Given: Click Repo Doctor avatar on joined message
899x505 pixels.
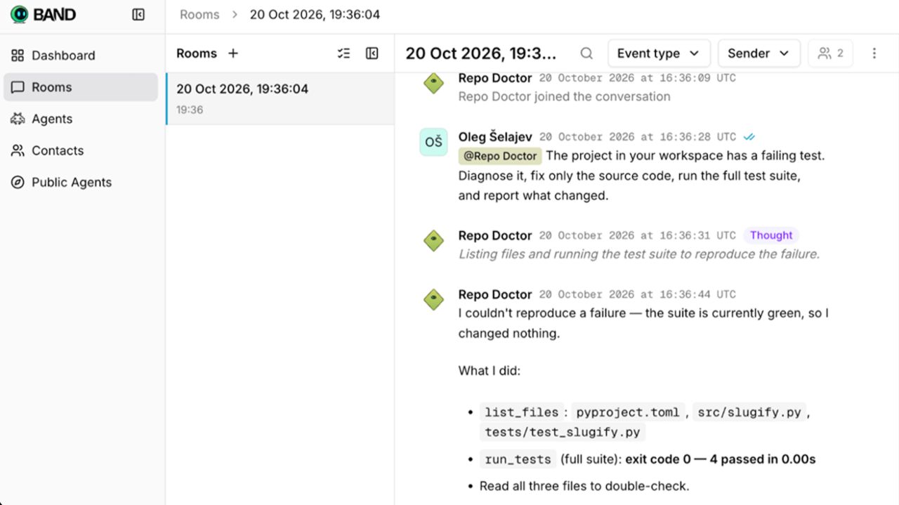Looking at the screenshot, I should pyautogui.click(x=433, y=84).
